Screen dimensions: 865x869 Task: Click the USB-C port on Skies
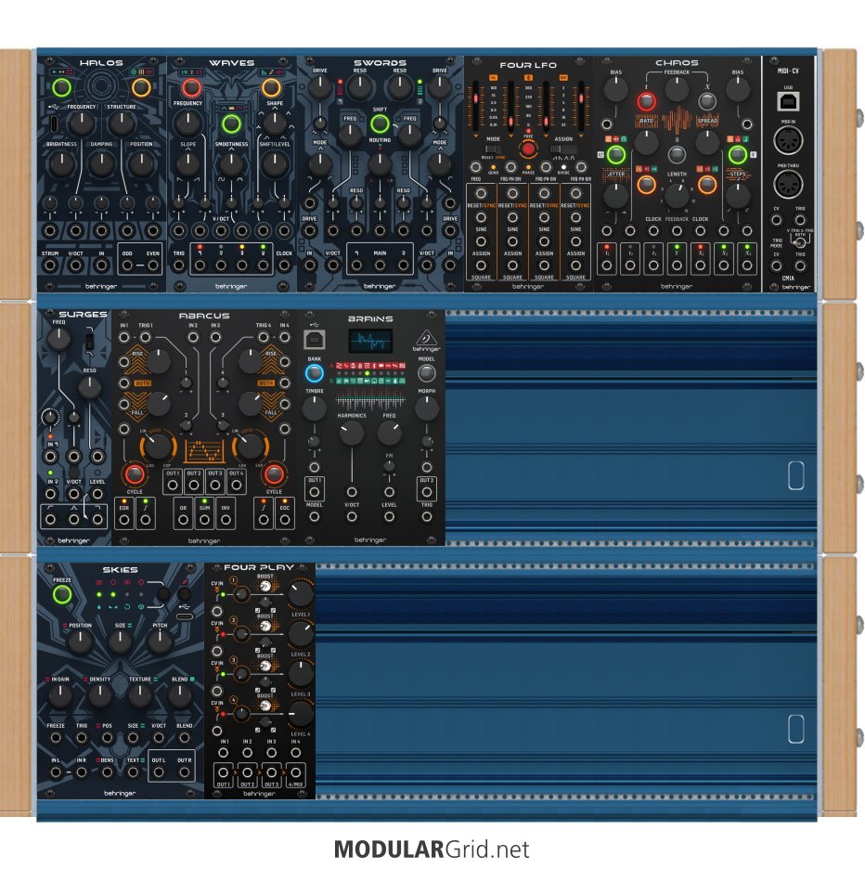185,616
